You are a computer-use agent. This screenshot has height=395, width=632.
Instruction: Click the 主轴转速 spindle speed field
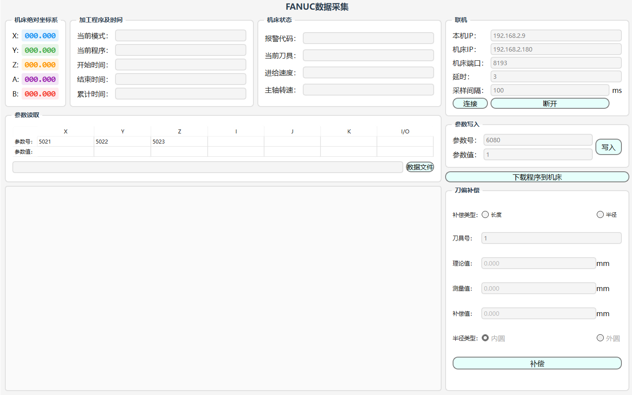[368, 90]
